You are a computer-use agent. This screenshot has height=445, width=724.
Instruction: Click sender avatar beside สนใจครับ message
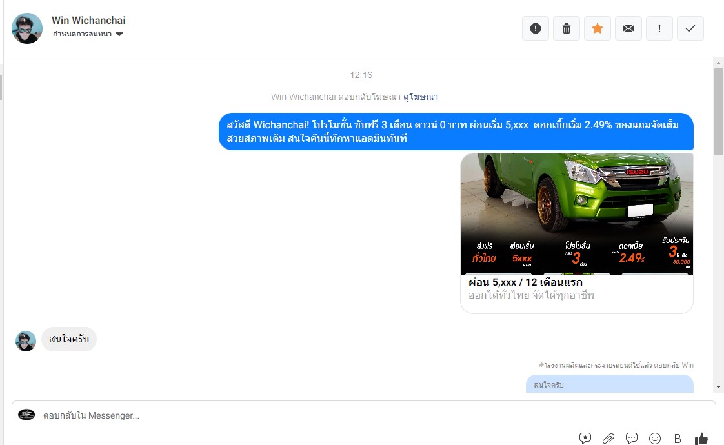click(25, 341)
